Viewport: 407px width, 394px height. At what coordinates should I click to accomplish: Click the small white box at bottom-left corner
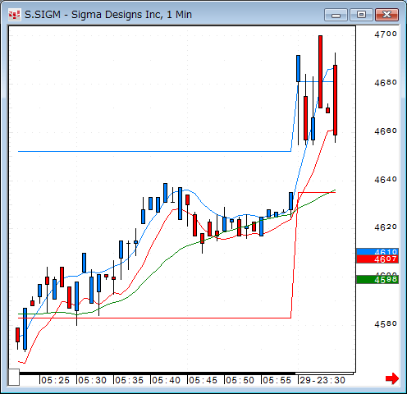click(14, 377)
